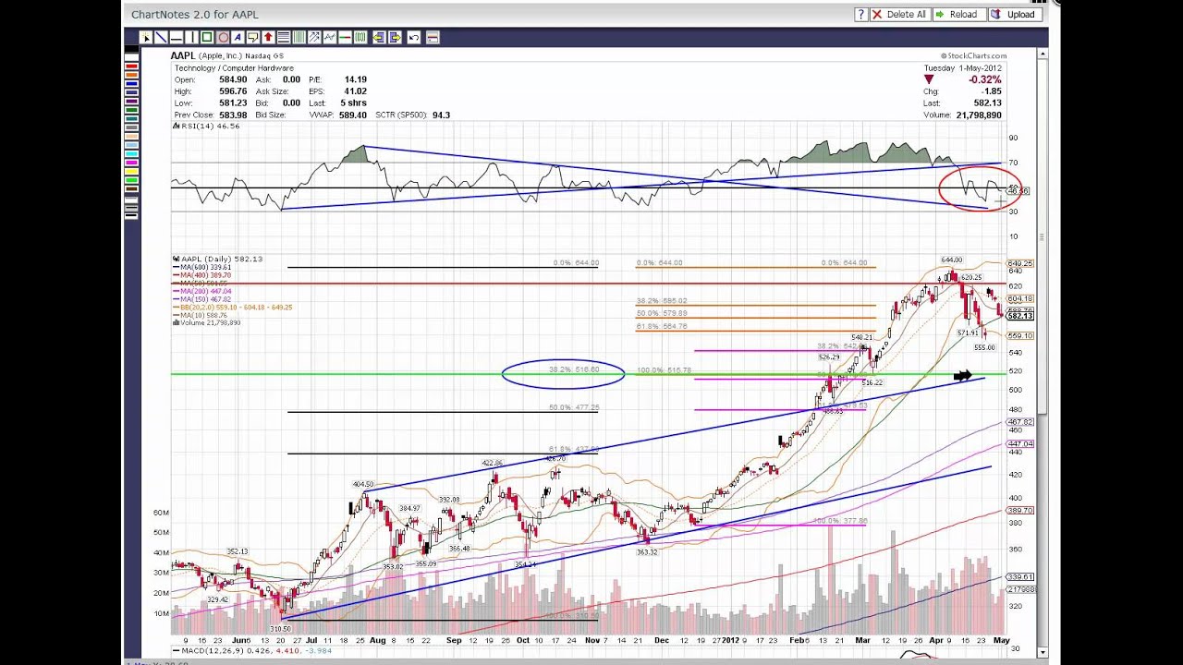Choose the thickest line width option
1183x665 pixels.
[131, 215]
